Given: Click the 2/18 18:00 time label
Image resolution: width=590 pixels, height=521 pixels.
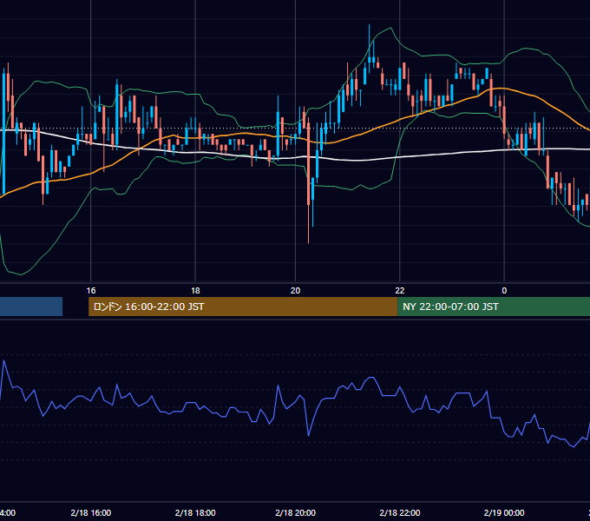Looking at the screenshot, I should click(195, 512).
